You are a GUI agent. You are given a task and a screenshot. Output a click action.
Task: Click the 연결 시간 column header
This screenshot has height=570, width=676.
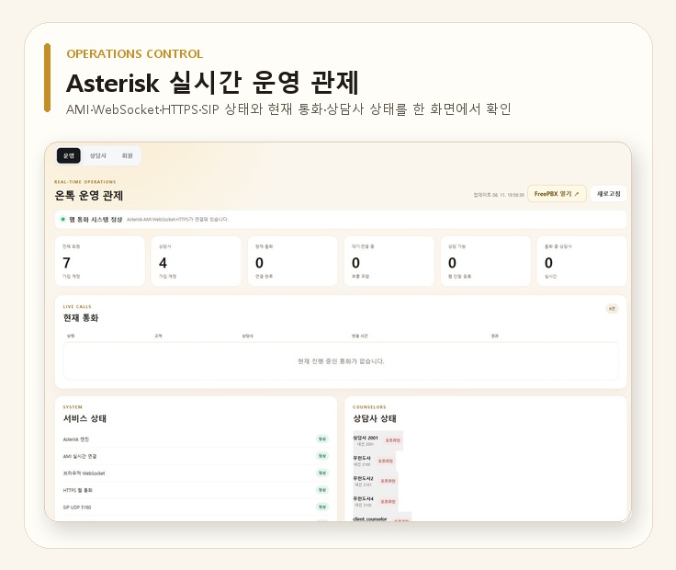tap(359, 336)
